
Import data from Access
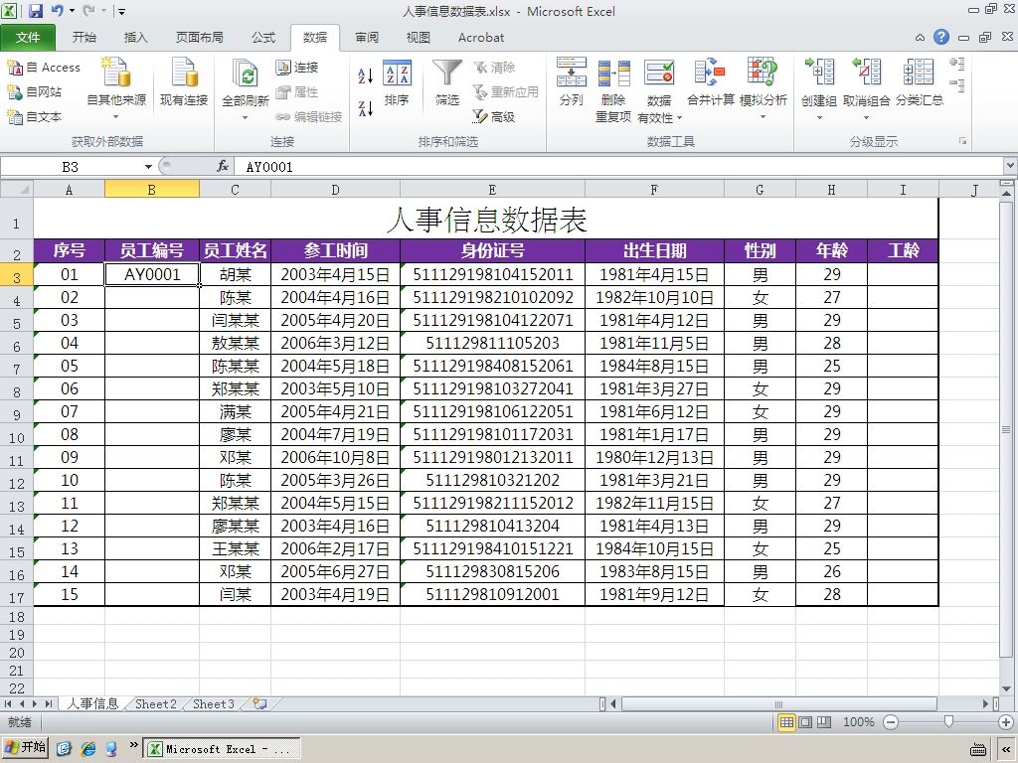(44, 67)
